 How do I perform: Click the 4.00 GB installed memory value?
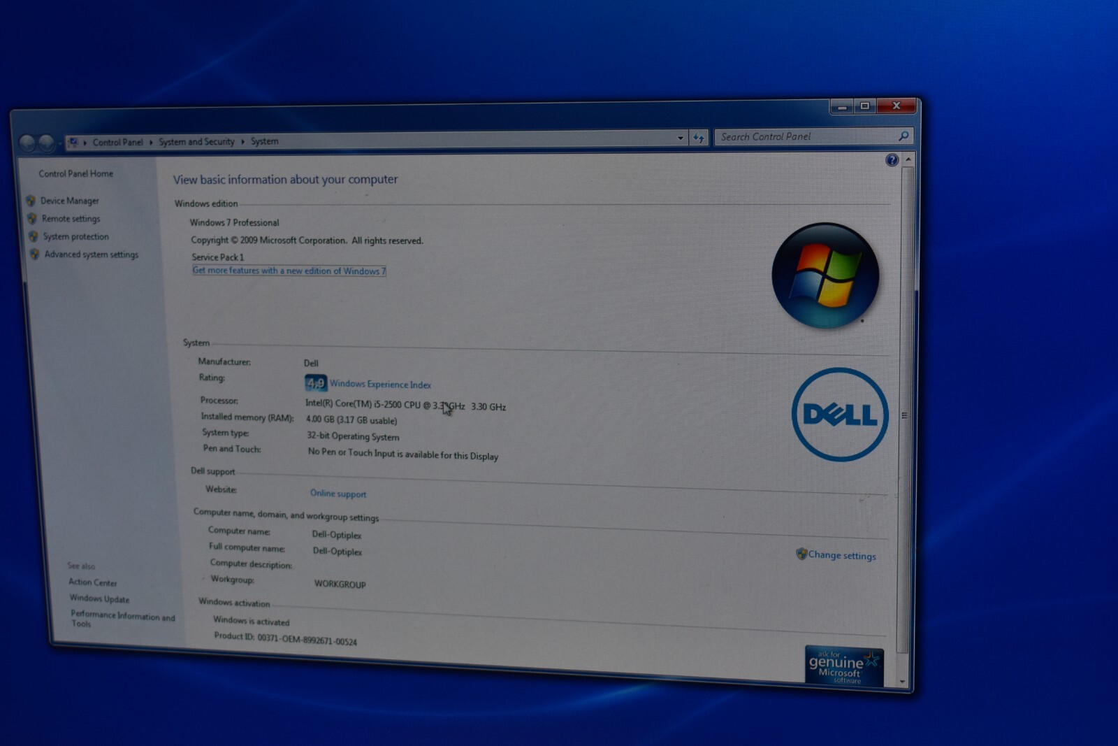point(351,419)
